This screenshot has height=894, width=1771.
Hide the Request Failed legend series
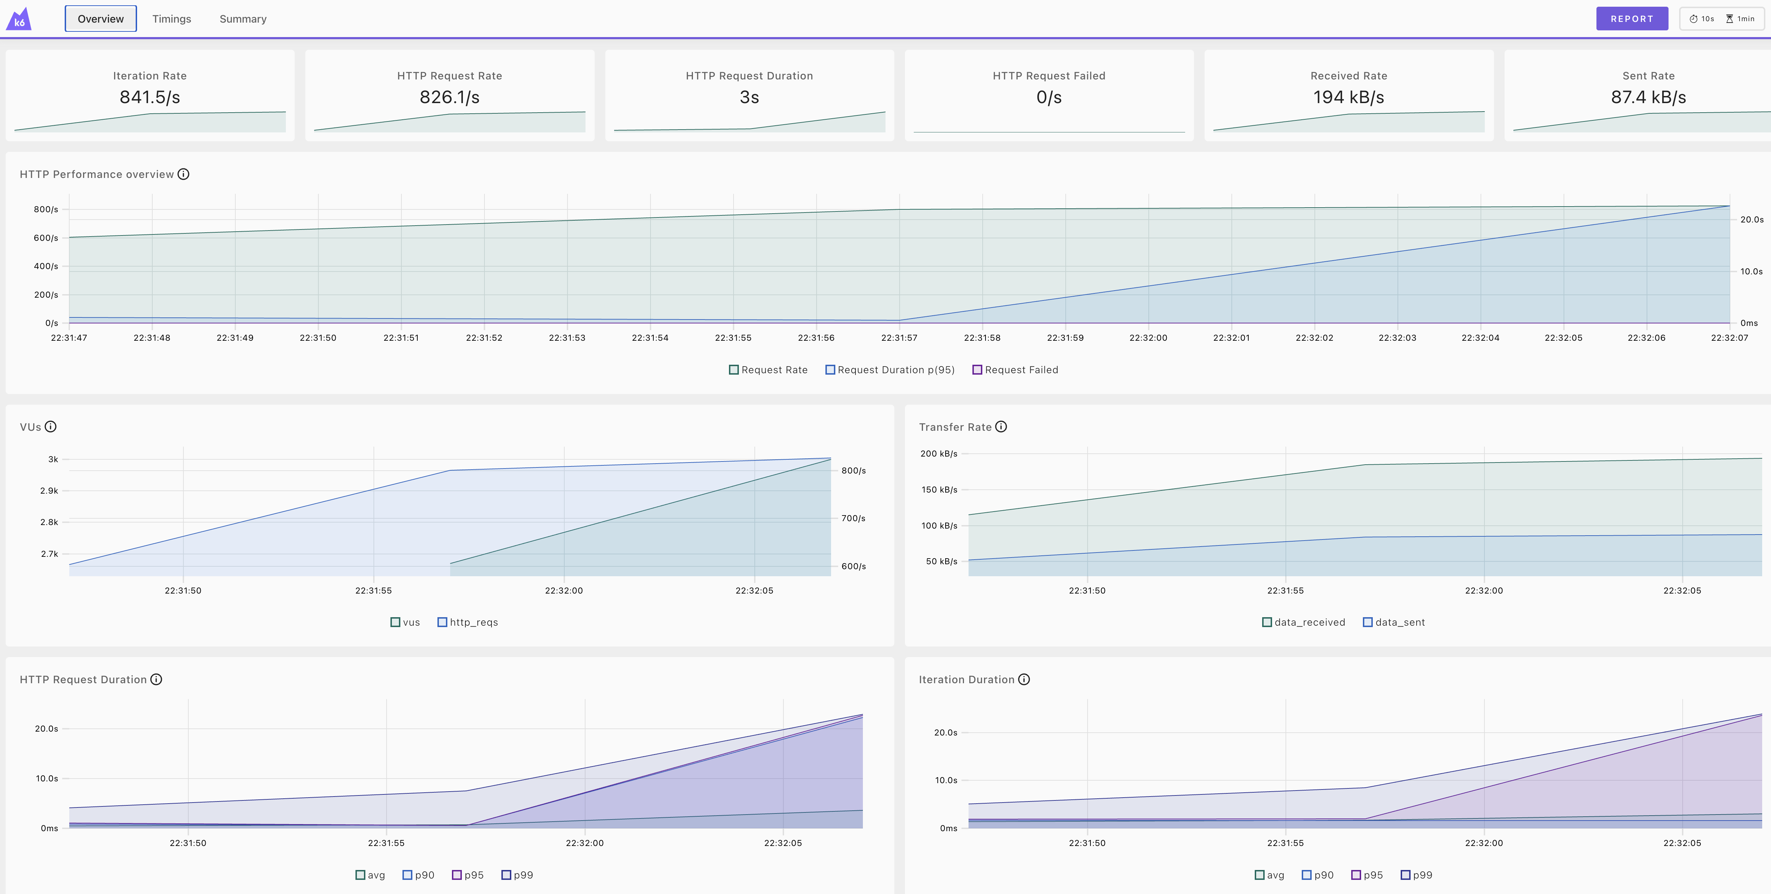click(x=1016, y=370)
